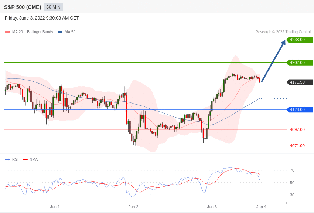314x213 pixels.
Task: Click the Jun 2 date axis label
Action: [133, 207]
